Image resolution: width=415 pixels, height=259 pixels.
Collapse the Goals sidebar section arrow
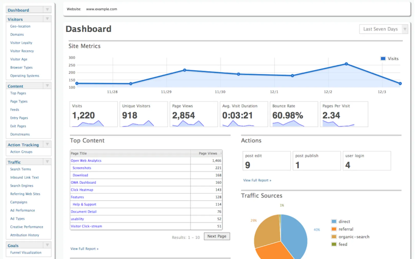pyautogui.click(x=47, y=245)
